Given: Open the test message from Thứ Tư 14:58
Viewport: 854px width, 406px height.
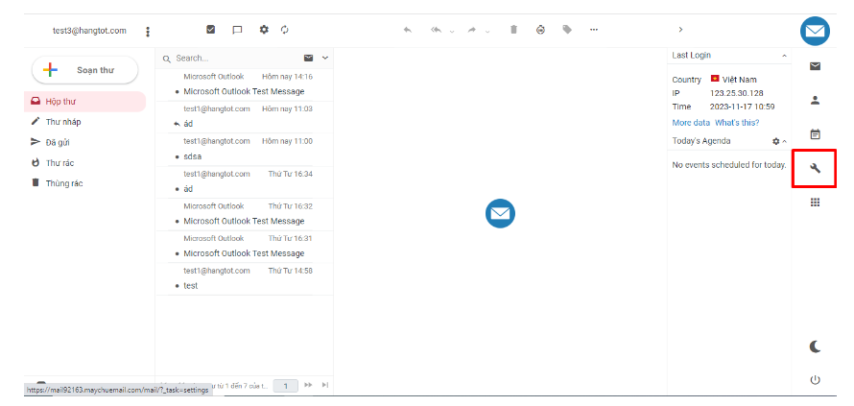Looking at the screenshot, I should click(x=245, y=279).
